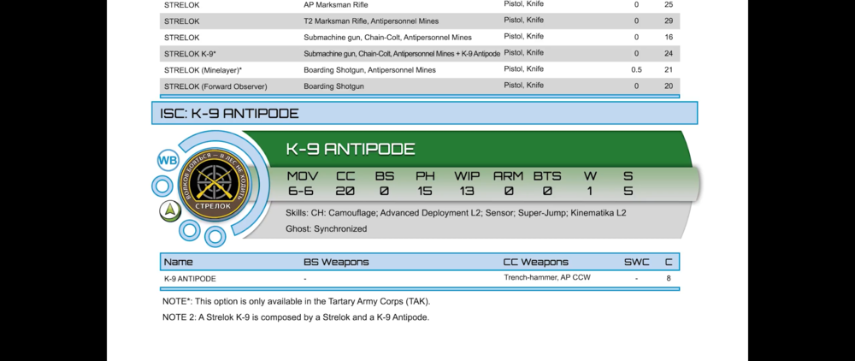Click the Kinematika L2 skill text
The width and height of the screenshot is (855, 361).
pos(598,213)
